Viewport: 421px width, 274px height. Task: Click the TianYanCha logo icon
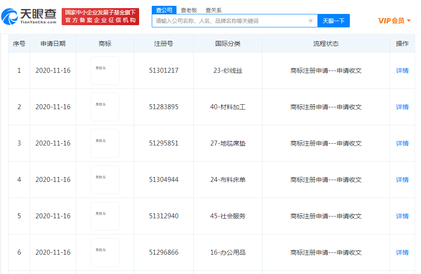coord(10,17)
